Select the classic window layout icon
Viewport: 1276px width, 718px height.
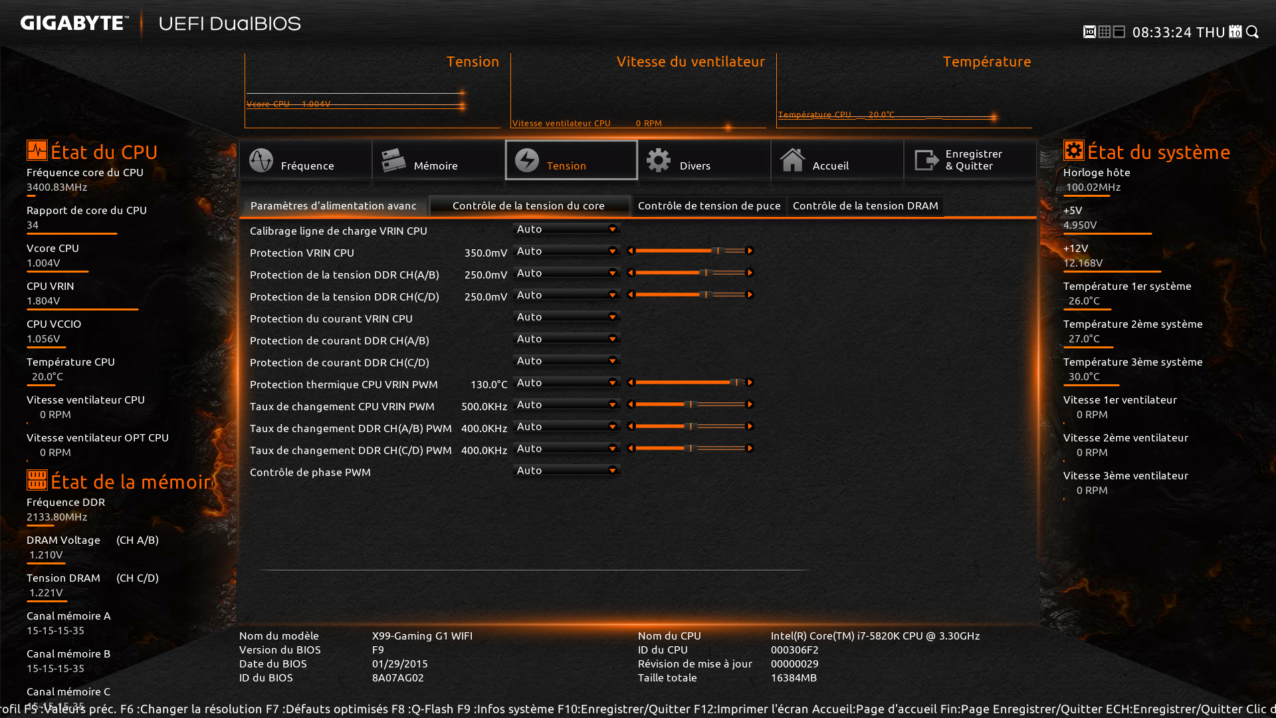(x=1119, y=32)
